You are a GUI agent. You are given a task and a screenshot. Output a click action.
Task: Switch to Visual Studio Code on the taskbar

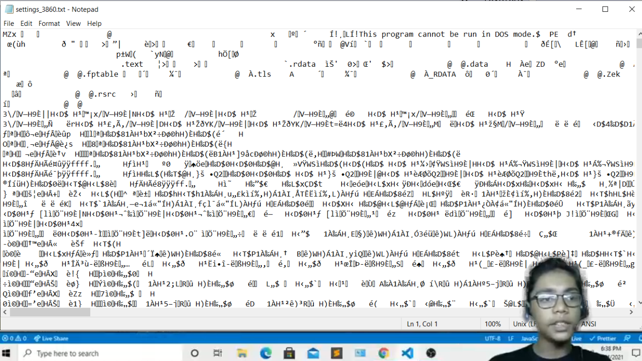407,353
